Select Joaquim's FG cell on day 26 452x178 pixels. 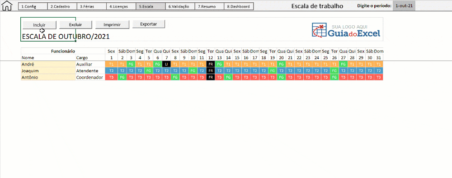tap(334, 71)
